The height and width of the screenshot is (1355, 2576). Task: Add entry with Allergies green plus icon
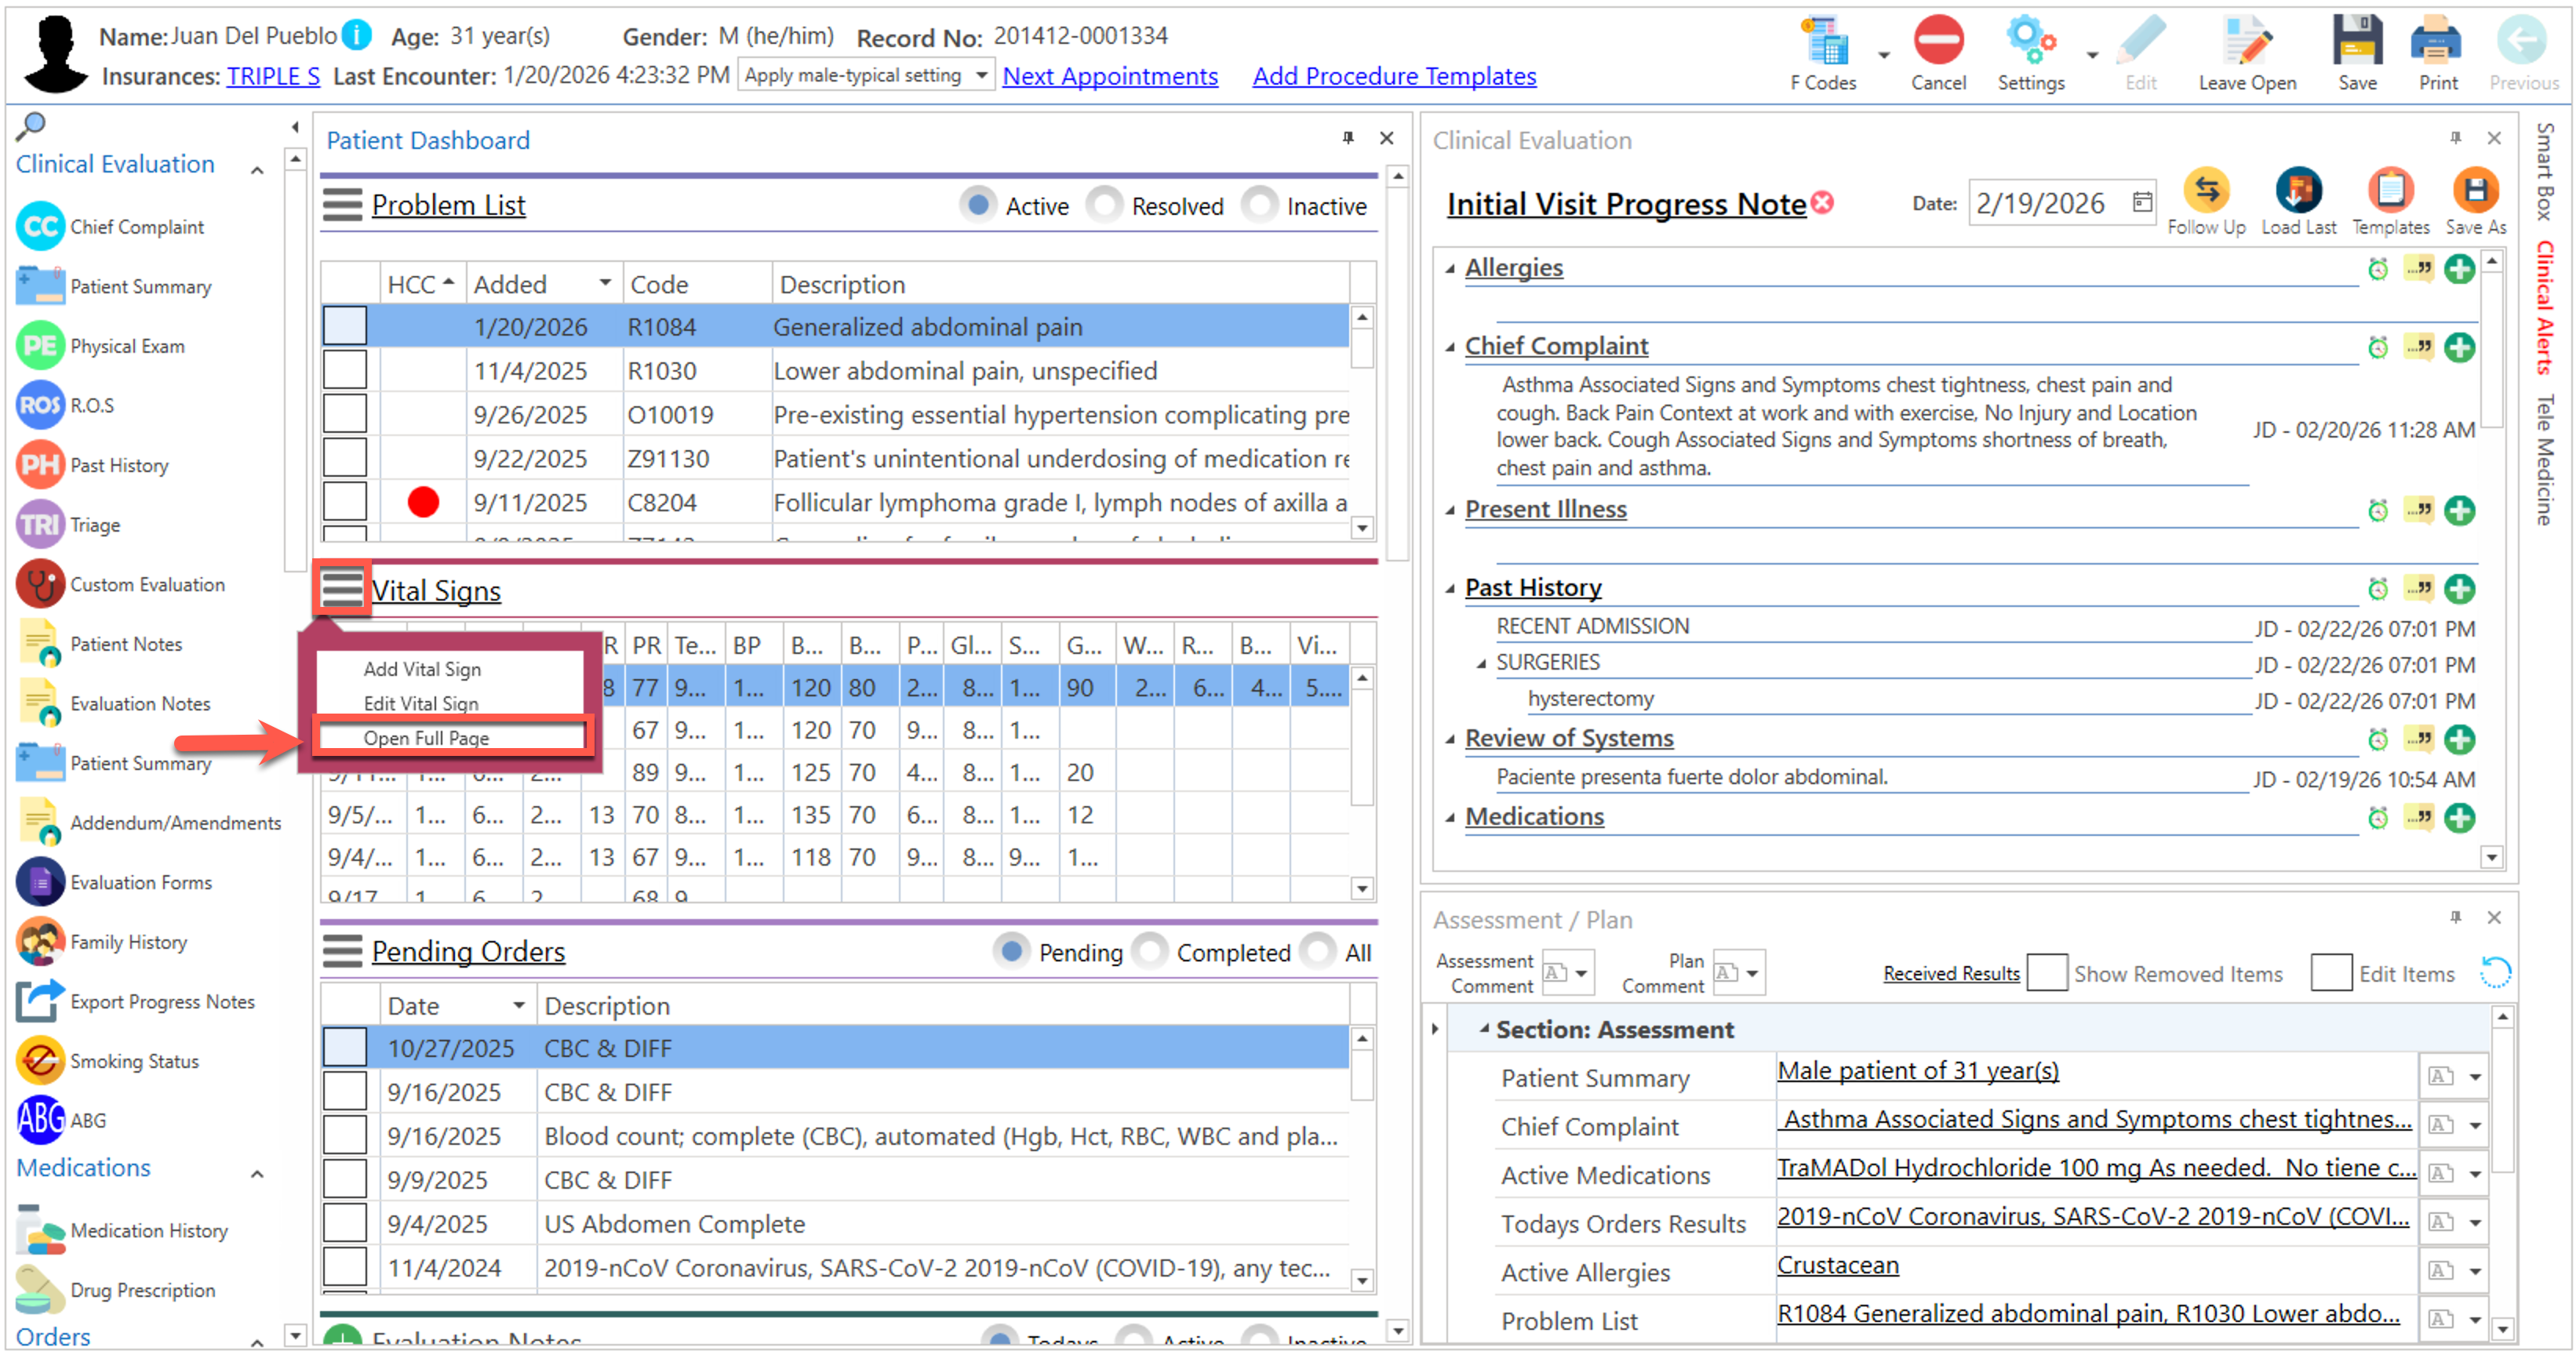(x=2459, y=269)
